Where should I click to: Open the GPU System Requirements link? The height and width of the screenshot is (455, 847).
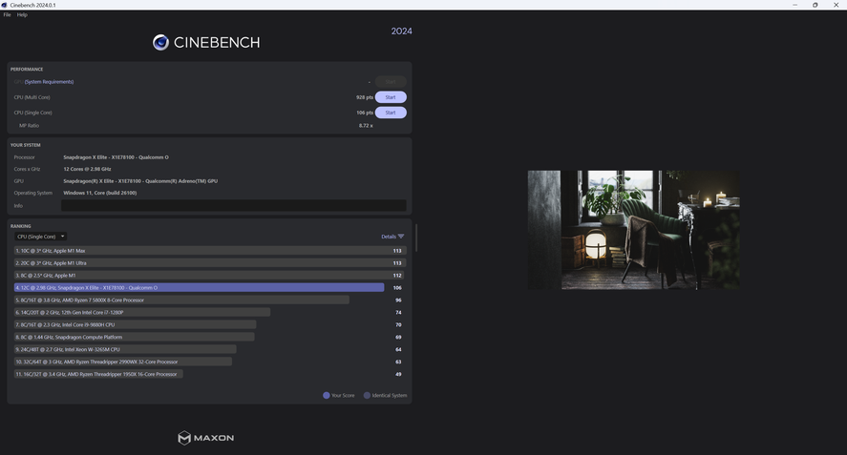(49, 81)
